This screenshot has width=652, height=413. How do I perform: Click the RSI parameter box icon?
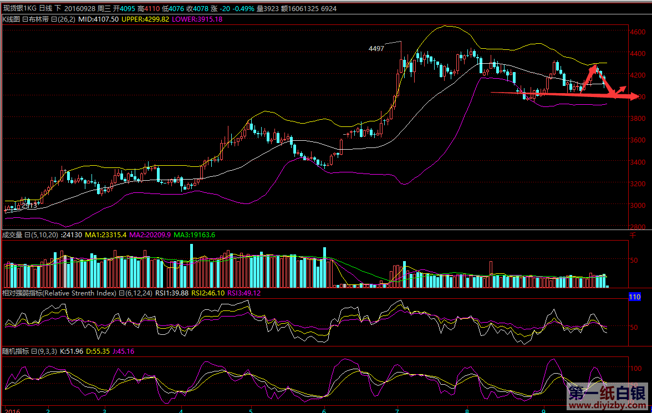coord(121,293)
